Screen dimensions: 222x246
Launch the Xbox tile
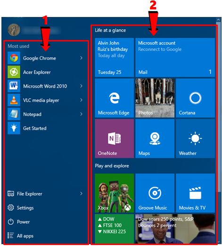(114, 193)
